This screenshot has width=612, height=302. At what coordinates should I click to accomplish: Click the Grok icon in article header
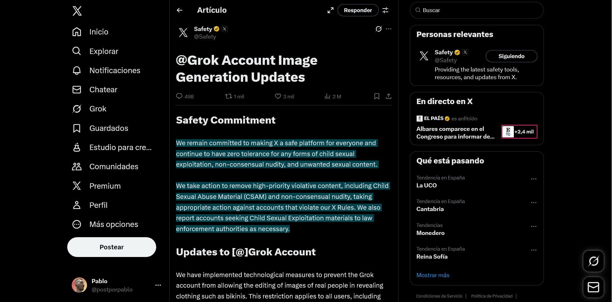378,29
